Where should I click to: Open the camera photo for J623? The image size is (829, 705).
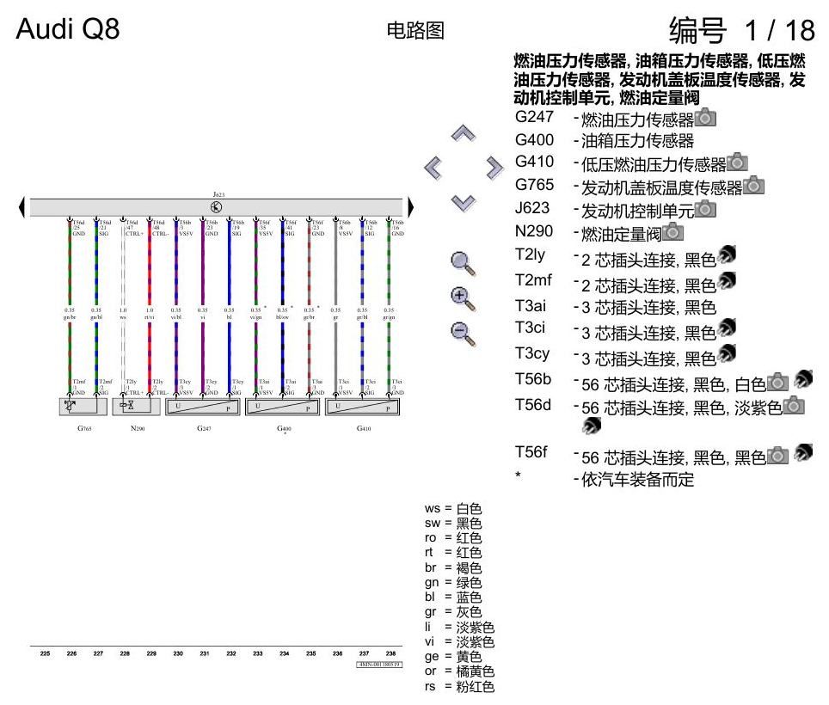tap(705, 208)
